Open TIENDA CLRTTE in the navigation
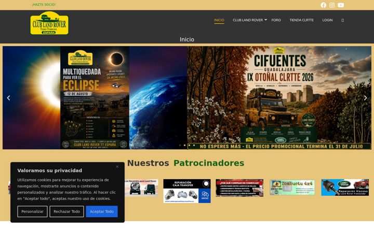Viewport: 374px width, 233px height. click(x=301, y=20)
